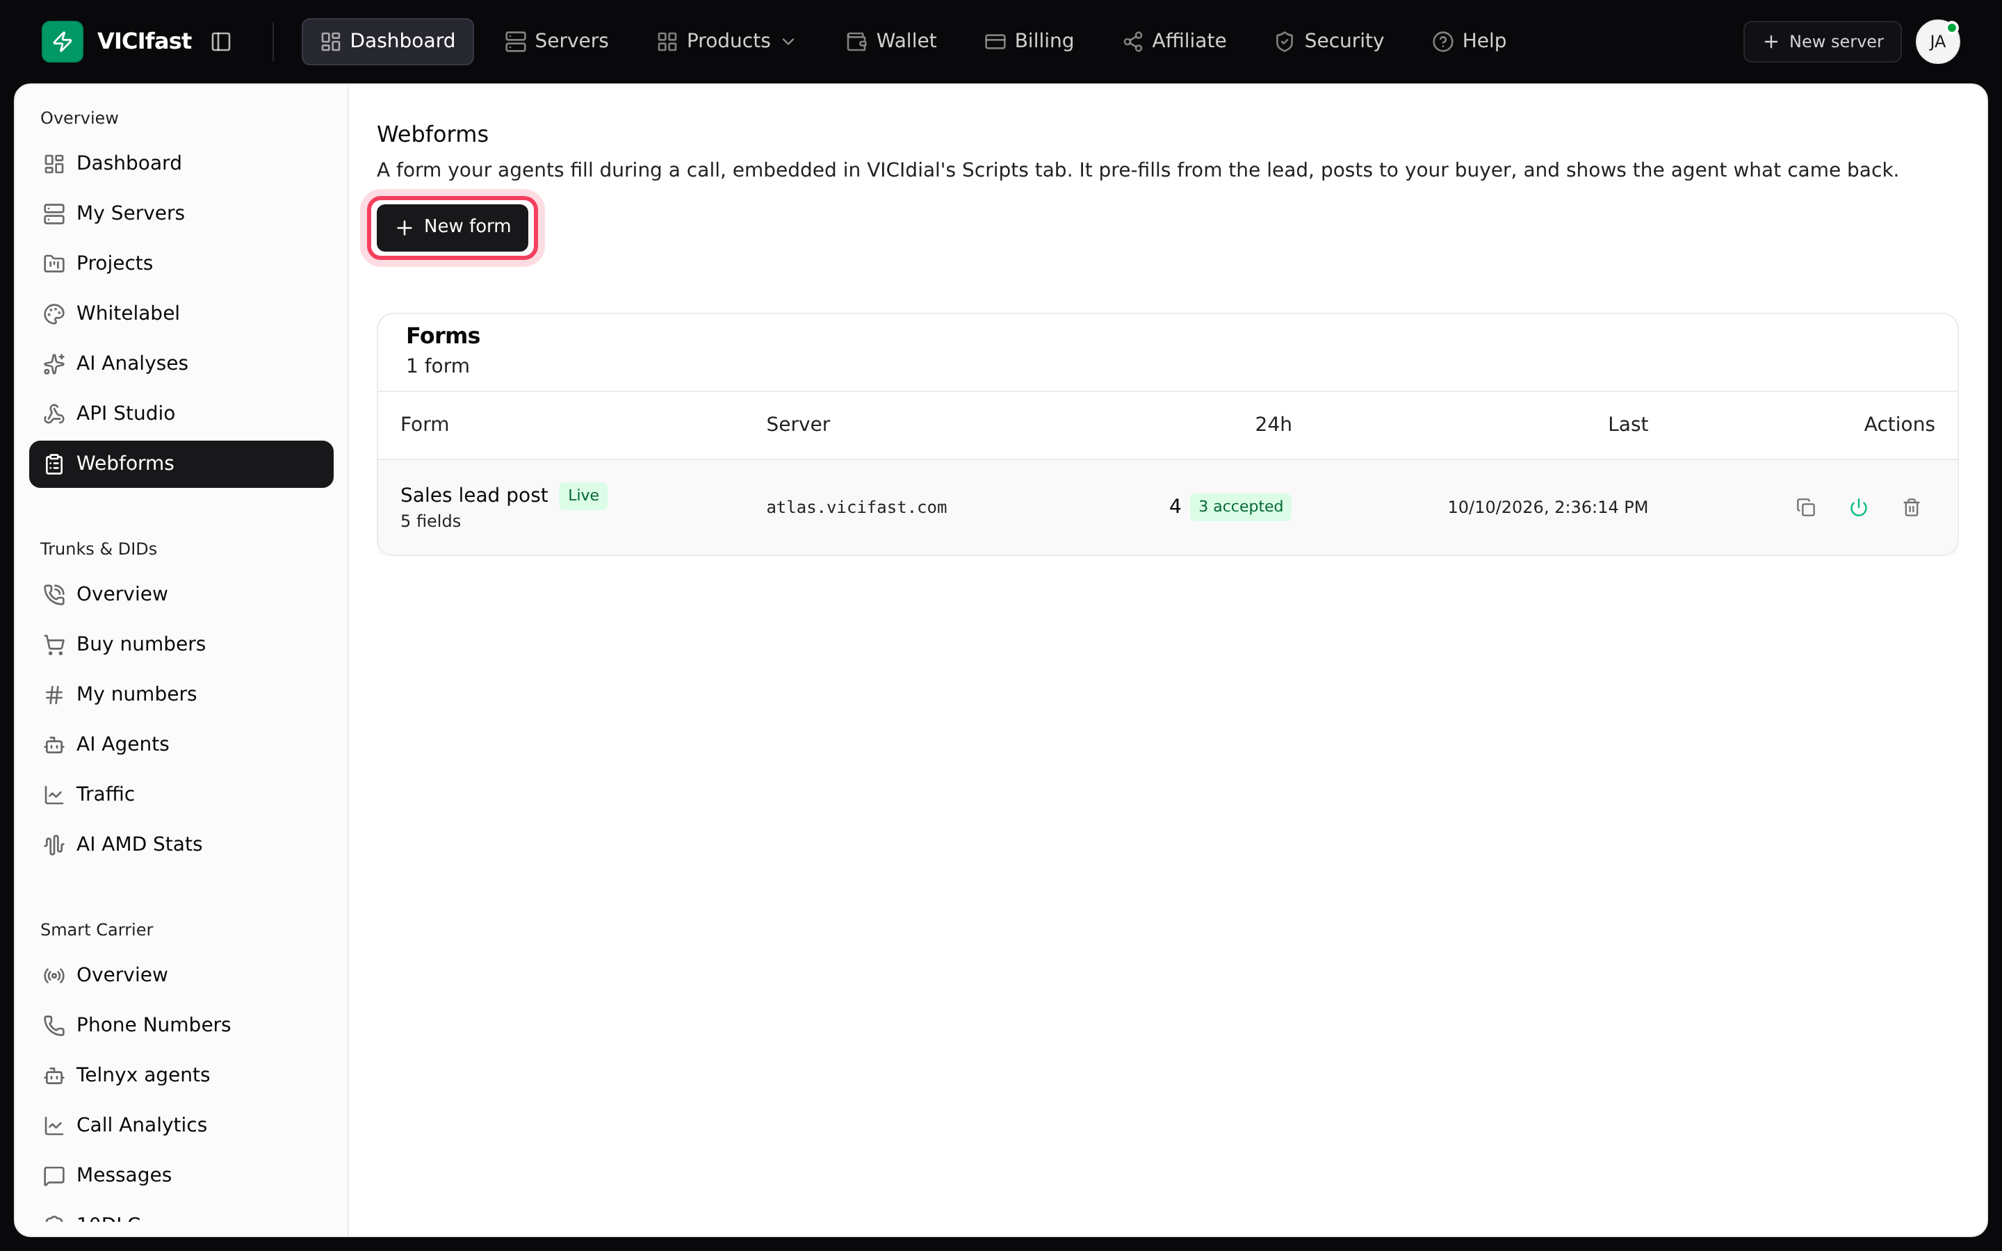Click the Live status badge
The height and width of the screenshot is (1251, 2002).
tap(583, 496)
